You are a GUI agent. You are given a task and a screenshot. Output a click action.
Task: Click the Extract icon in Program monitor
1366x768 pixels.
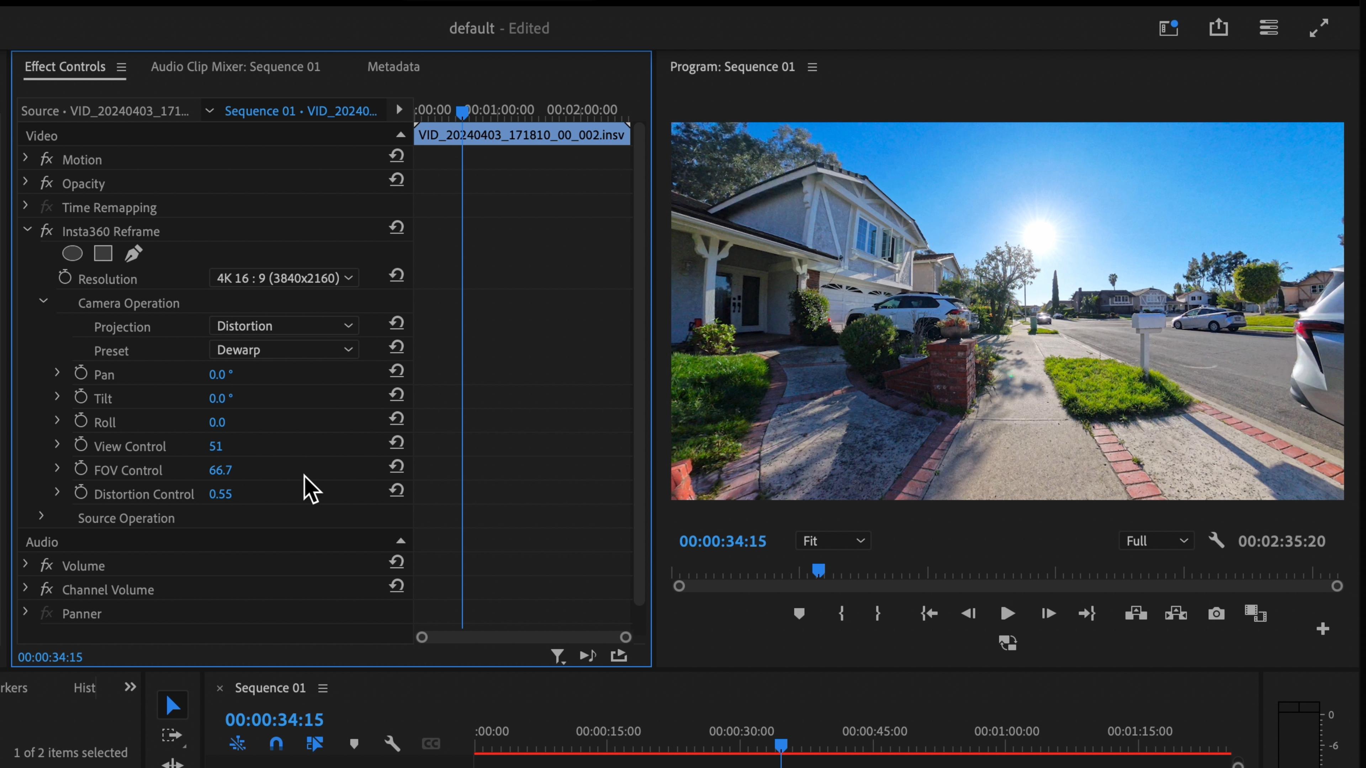[x=1176, y=613]
